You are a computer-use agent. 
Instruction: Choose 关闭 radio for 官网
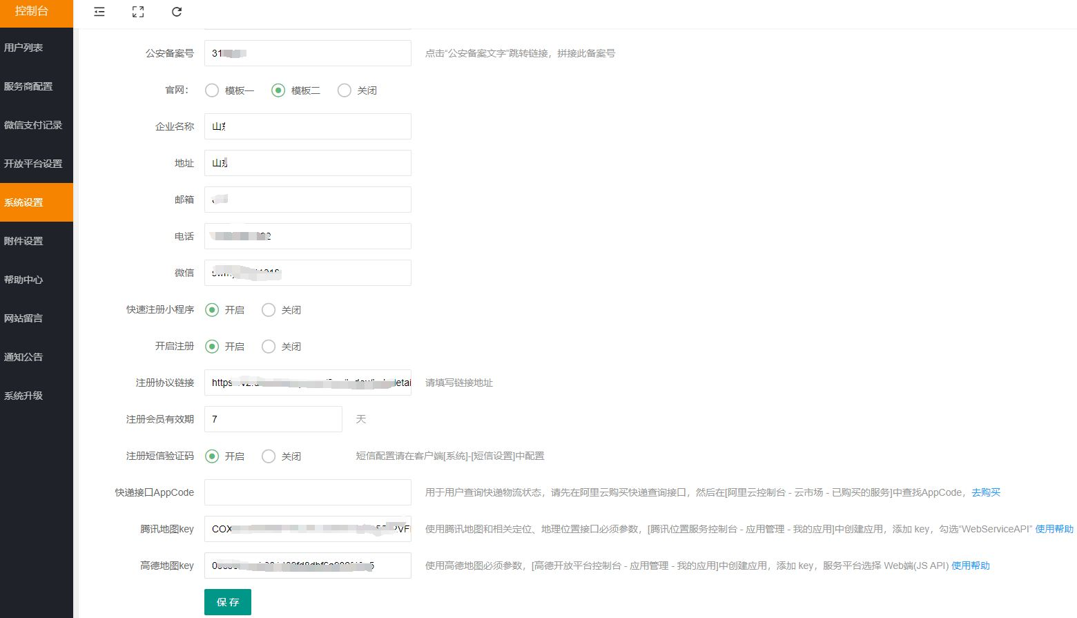click(345, 90)
